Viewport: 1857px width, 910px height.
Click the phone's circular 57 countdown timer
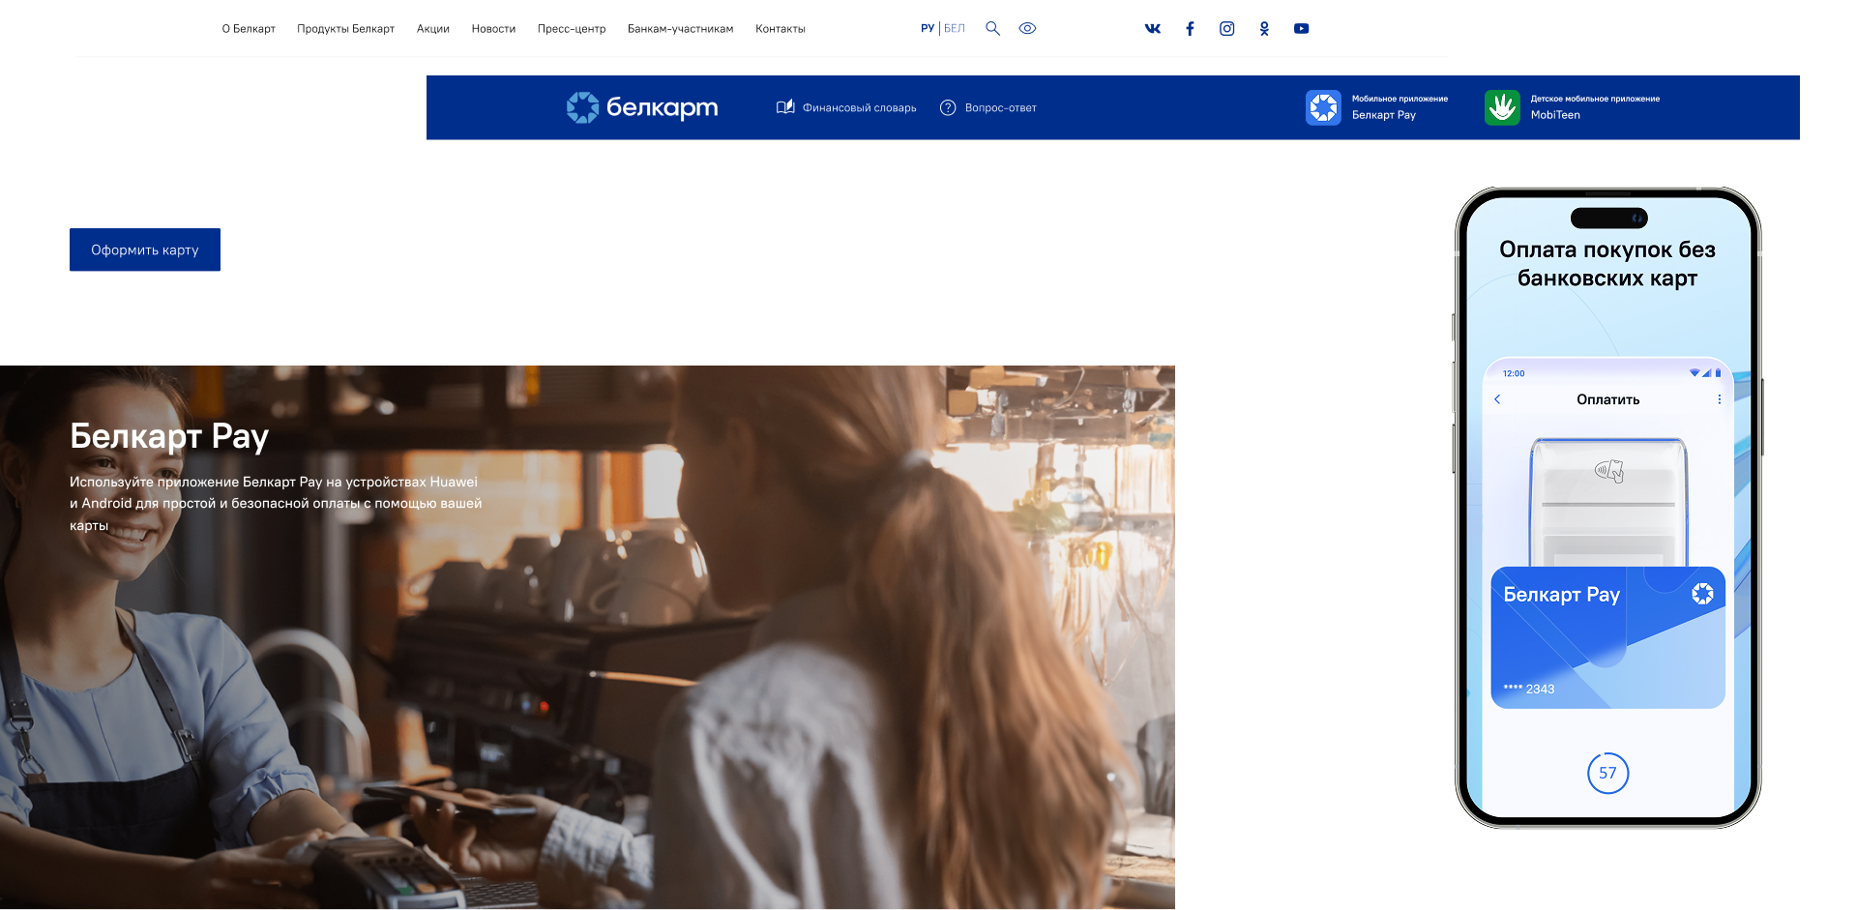(x=1607, y=773)
